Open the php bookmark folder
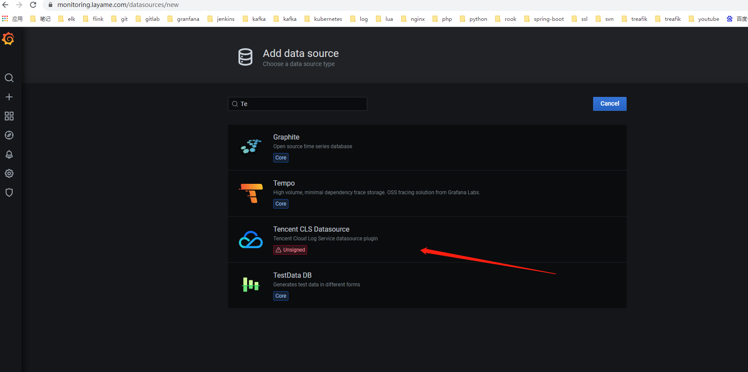 (x=442, y=19)
